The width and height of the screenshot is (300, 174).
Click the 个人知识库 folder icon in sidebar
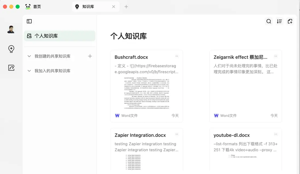[29, 36]
